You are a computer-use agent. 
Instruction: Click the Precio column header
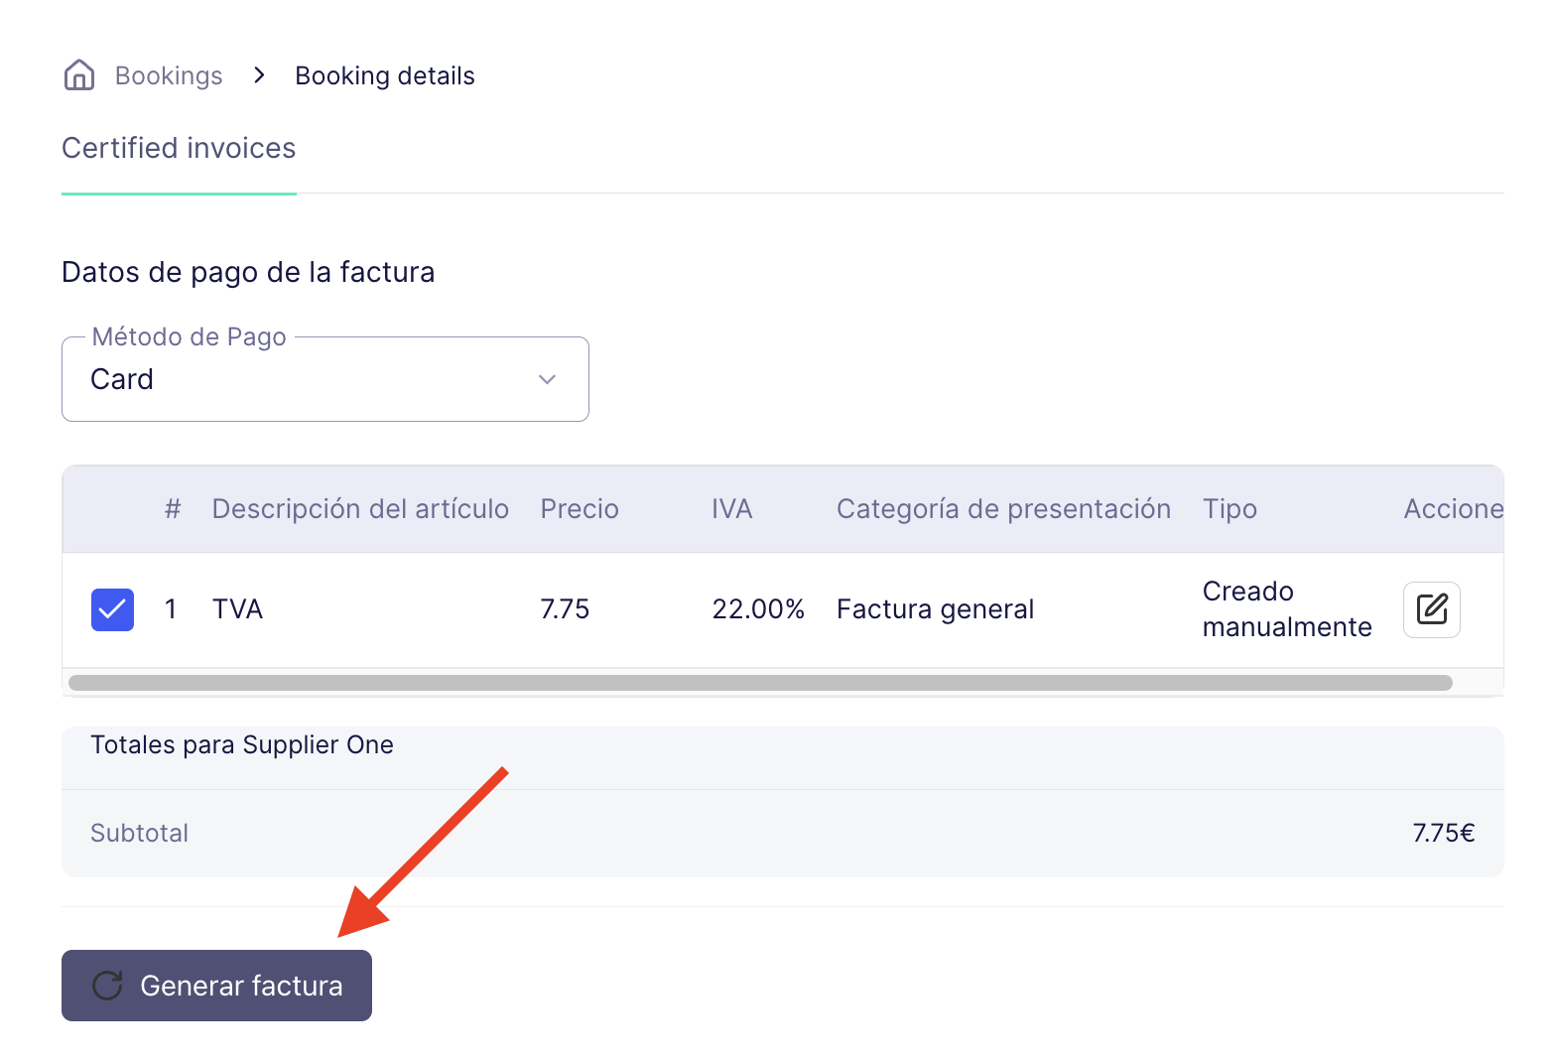pyautogui.click(x=580, y=509)
